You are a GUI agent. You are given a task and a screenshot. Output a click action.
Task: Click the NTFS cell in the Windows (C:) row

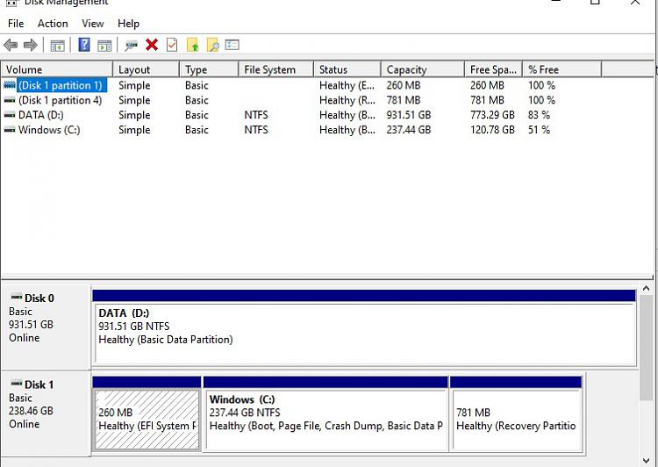tap(256, 130)
